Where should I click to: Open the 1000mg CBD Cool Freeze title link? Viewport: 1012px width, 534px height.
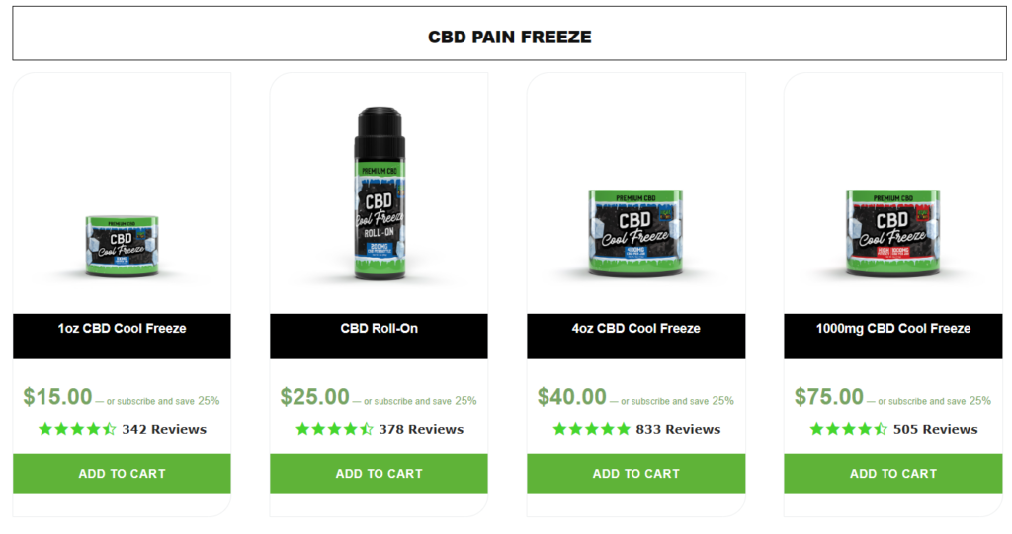click(893, 329)
